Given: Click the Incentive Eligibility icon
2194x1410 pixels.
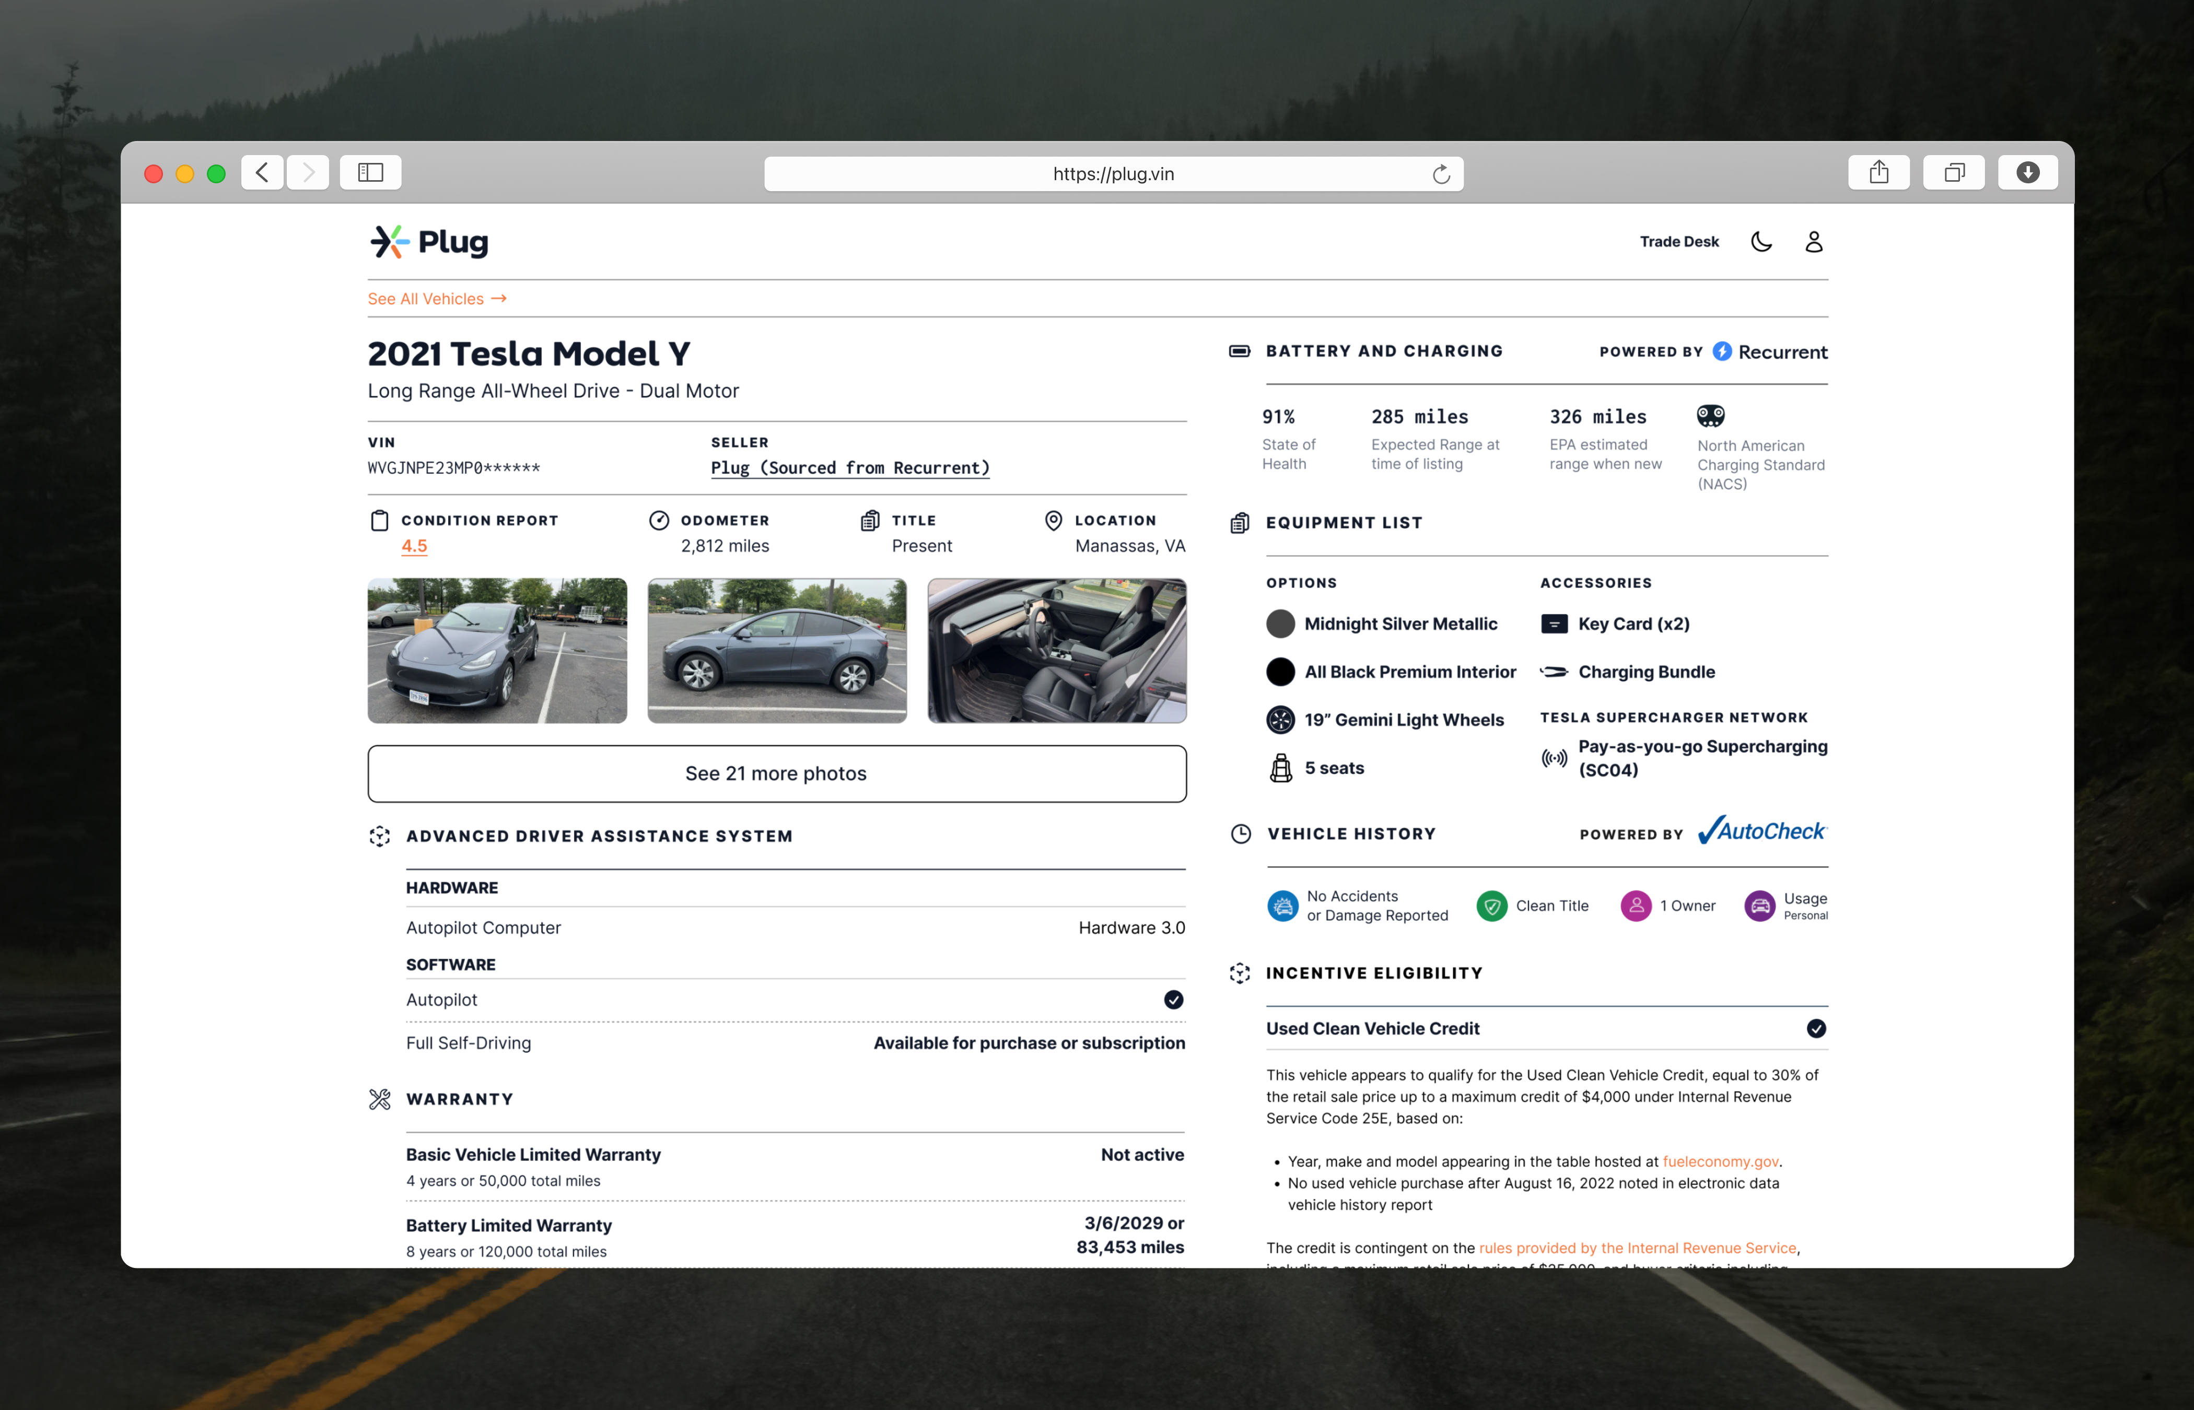Looking at the screenshot, I should coord(1239,973).
